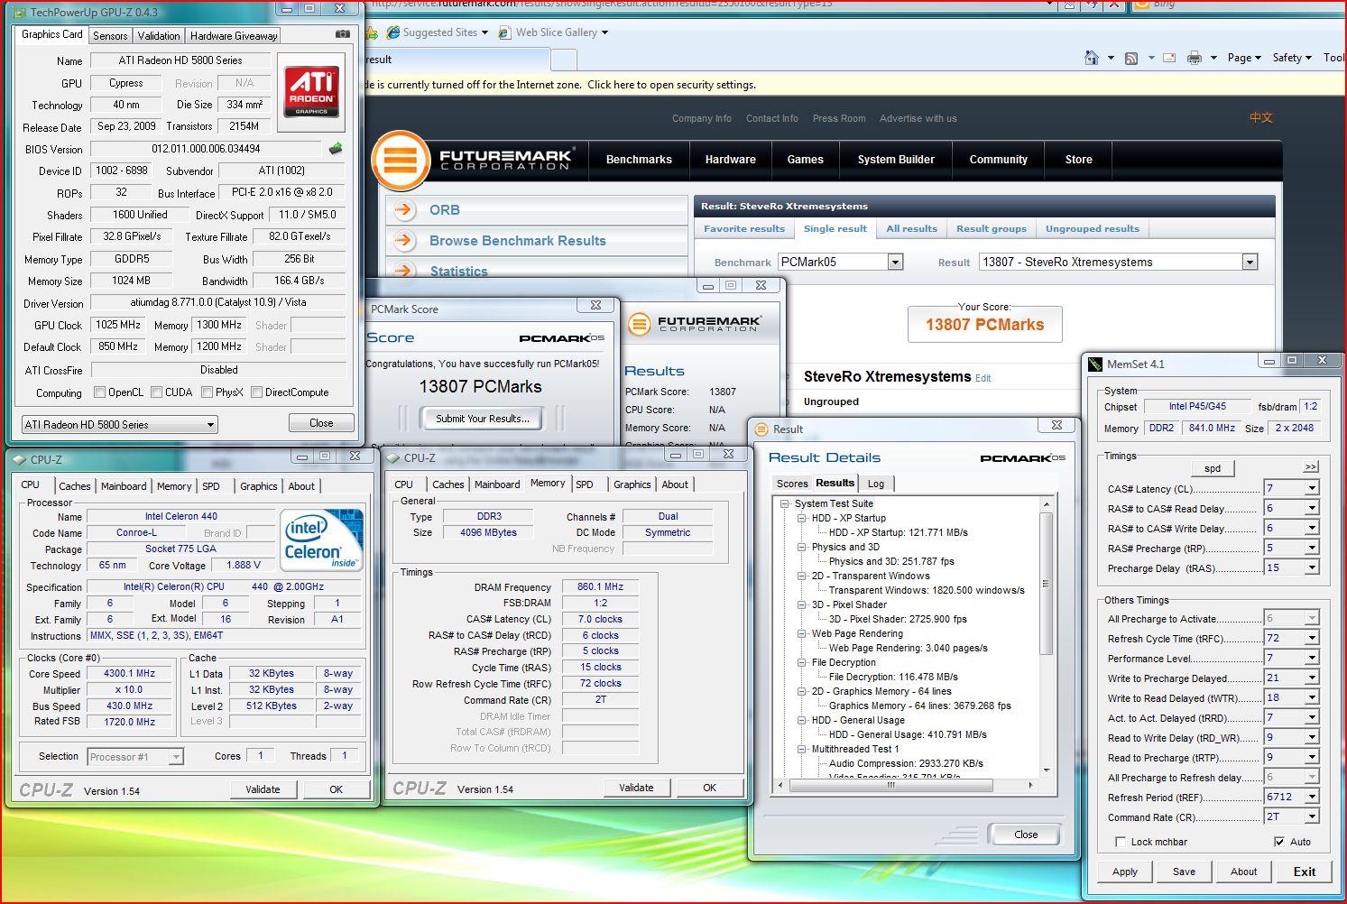Click Validate in the left CPU-Z window
The height and width of the screenshot is (904, 1347).
point(263,789)
